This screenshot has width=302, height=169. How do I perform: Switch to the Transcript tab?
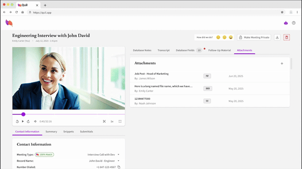tap(164, 50)
